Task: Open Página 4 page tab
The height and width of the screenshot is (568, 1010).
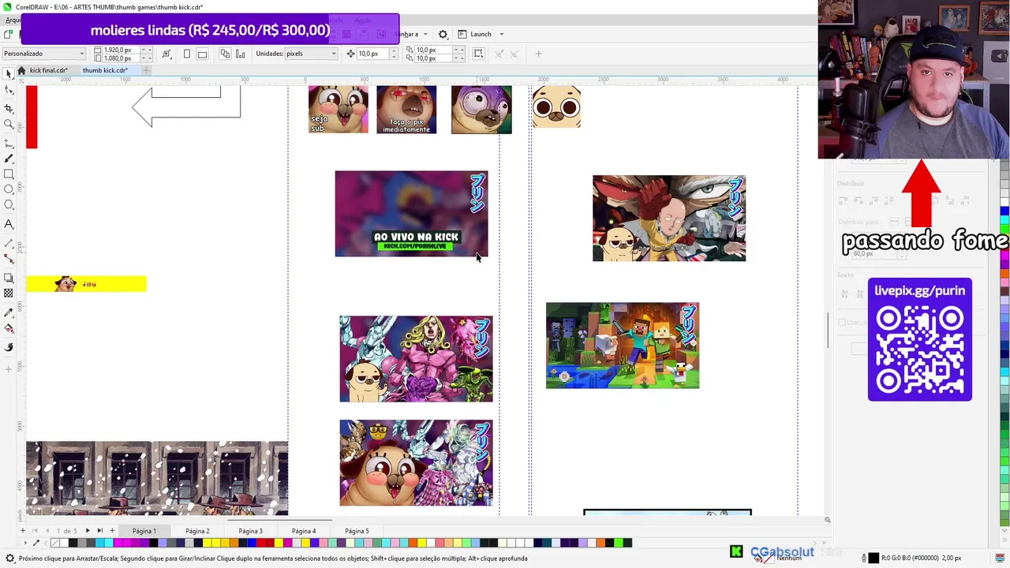Action: coord(304,531)
